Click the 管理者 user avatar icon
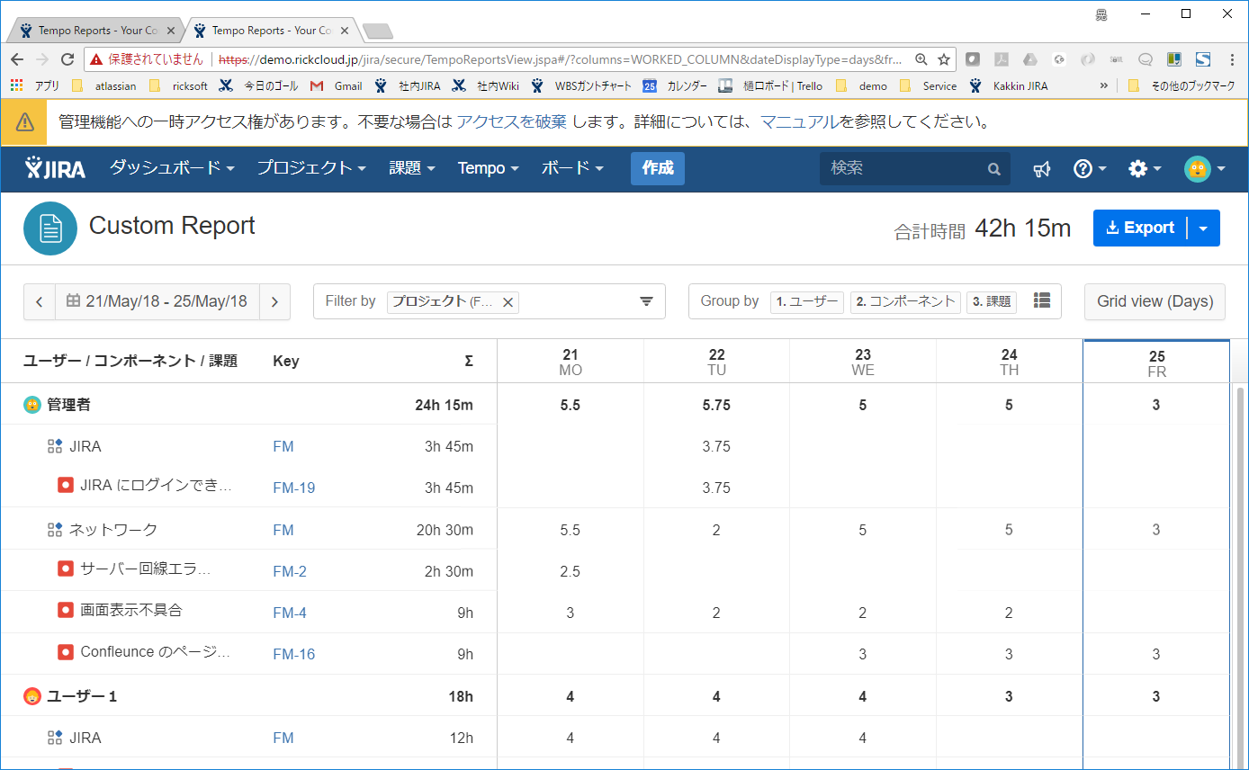Viewport: 1249px width, 770px height. point(32,405)
